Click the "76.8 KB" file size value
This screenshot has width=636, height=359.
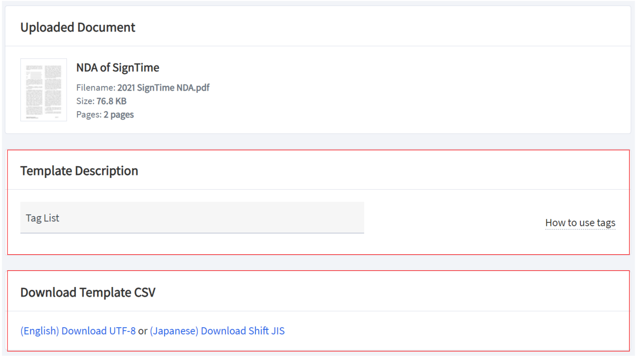click(111, 101)
